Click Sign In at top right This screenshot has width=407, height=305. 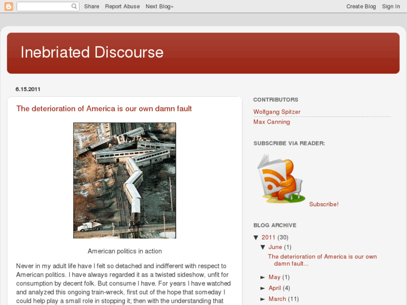391,7
